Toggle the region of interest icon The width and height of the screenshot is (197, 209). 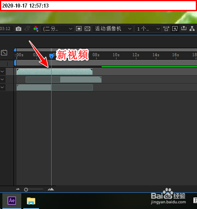coord(79,28)
